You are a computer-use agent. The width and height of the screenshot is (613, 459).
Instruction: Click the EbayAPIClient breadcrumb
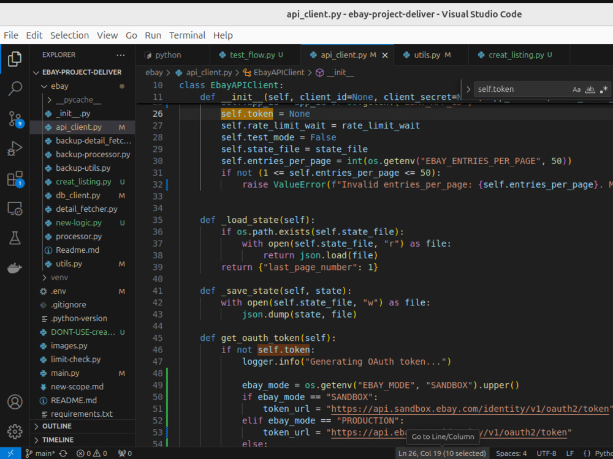pos(273,73)
